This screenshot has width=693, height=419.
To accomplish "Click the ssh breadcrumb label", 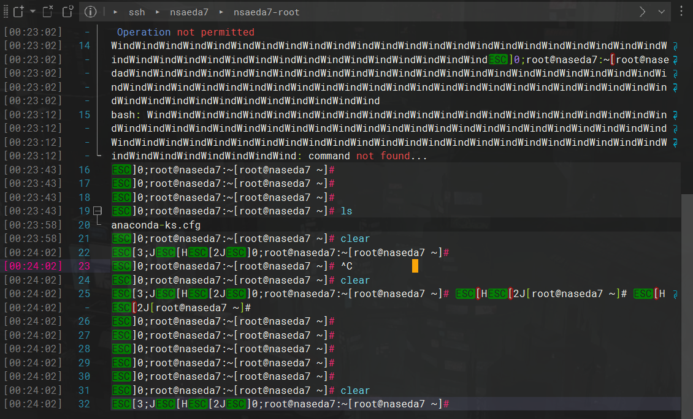I will tap(137, 12).
